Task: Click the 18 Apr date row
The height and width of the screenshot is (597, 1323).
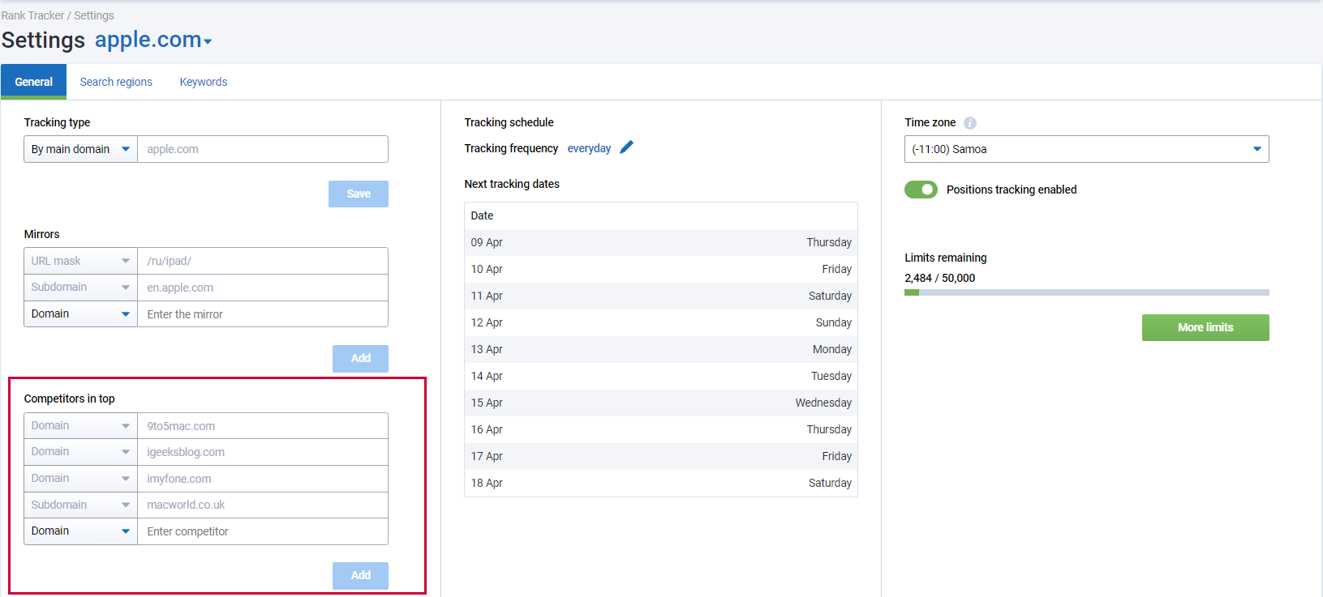Action: (x=661, y=483)
